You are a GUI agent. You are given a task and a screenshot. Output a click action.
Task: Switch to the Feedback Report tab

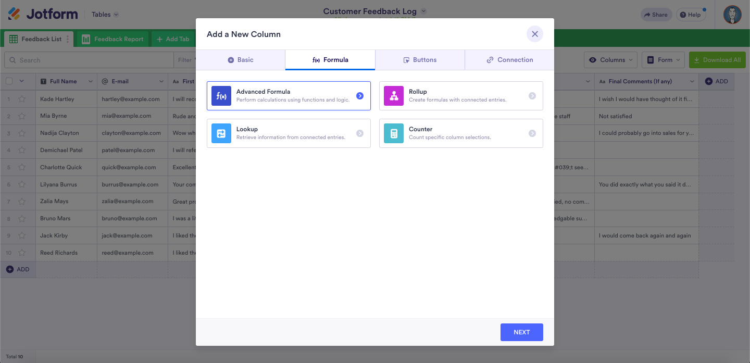click(113, 39)
